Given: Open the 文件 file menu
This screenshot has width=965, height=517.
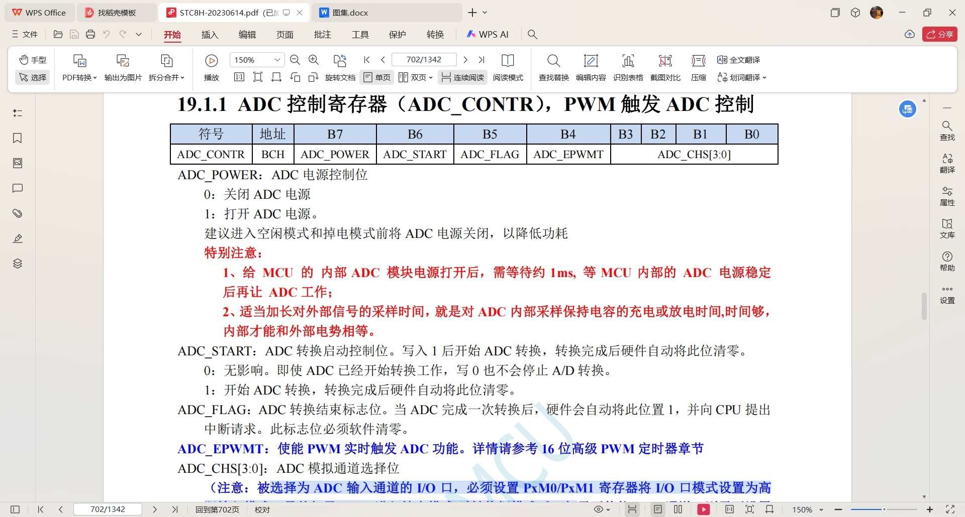Looking at the screenshot, I should point(25,34).
